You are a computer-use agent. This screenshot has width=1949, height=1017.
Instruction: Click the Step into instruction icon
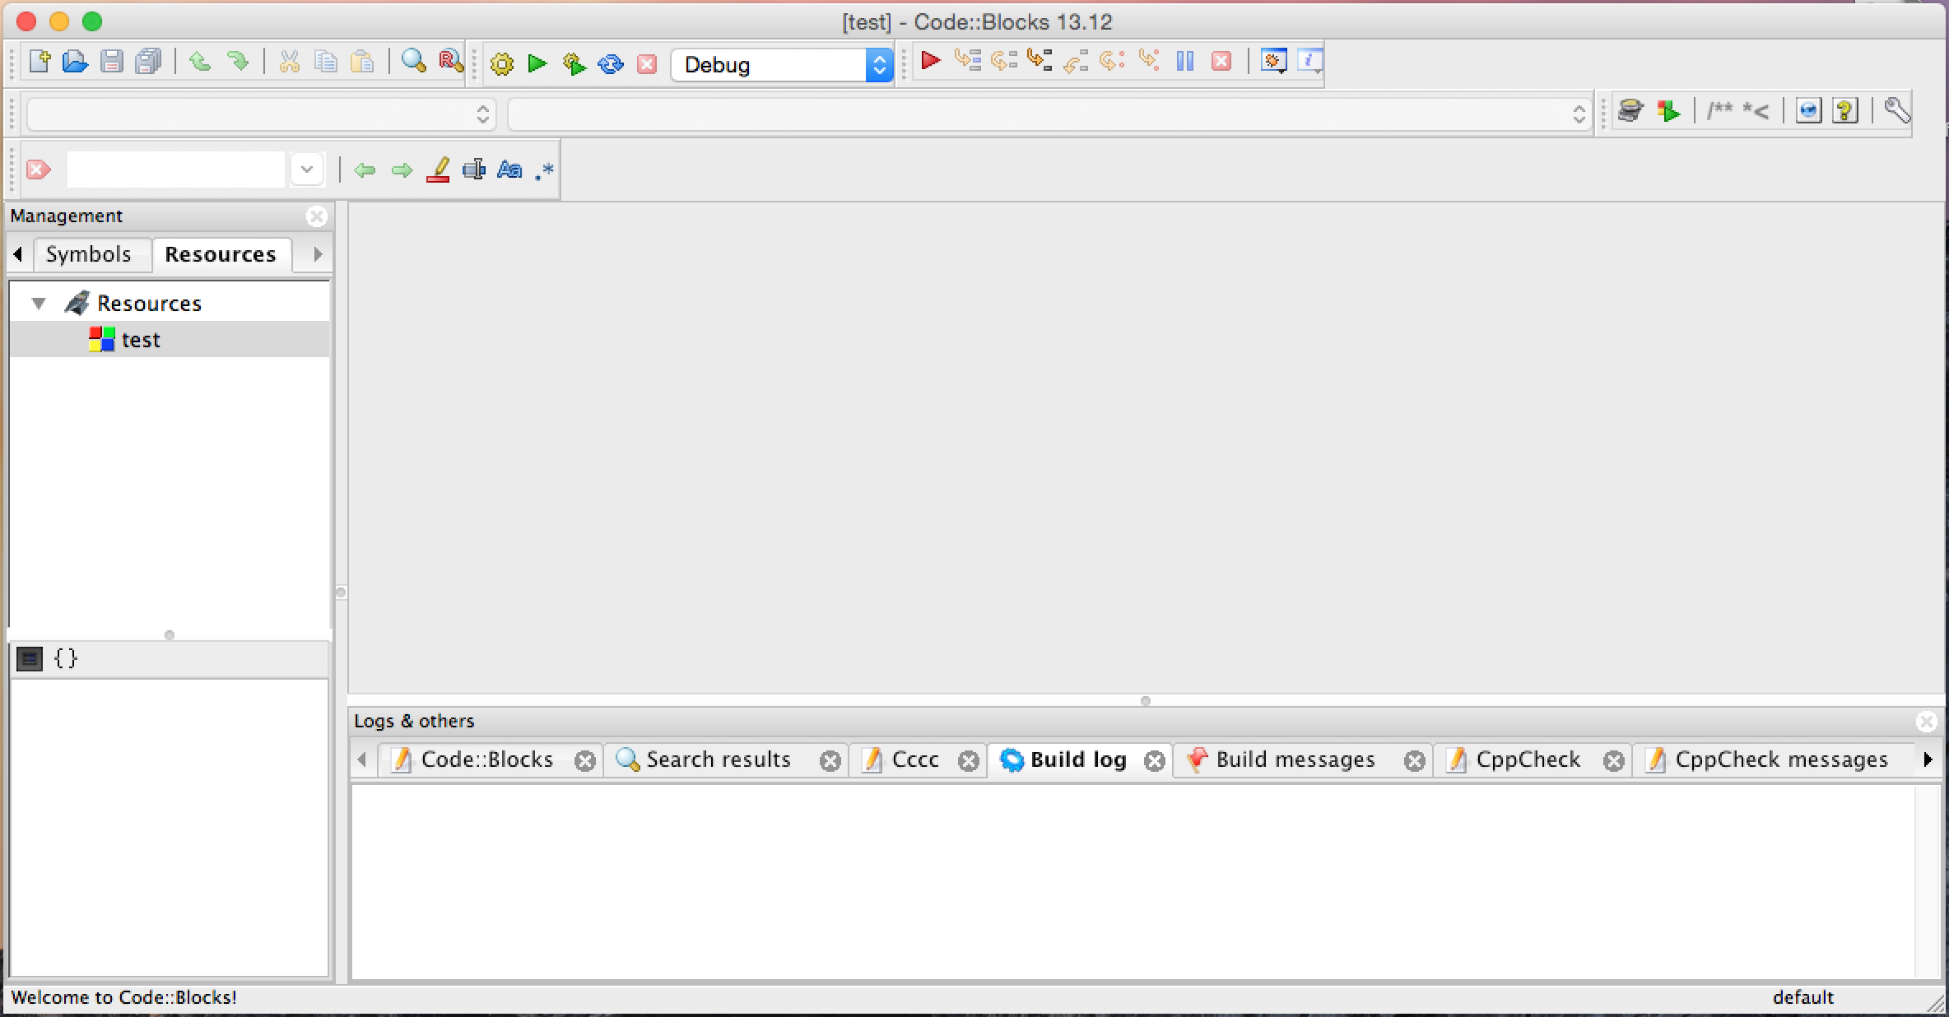pos(1149,61)
